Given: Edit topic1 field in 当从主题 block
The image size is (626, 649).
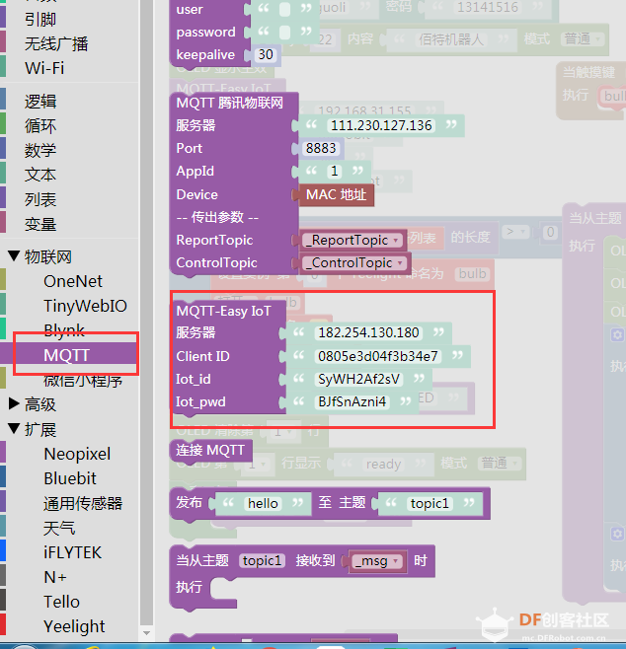Looking at the screenshot, I should pos(262,561).
